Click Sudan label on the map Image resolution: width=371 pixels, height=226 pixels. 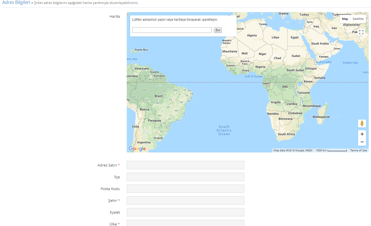click(296, 56)
